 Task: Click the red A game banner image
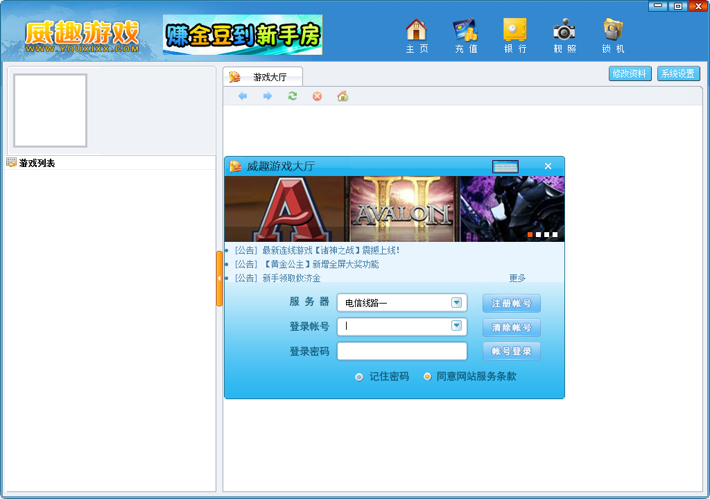click(285, 209)
